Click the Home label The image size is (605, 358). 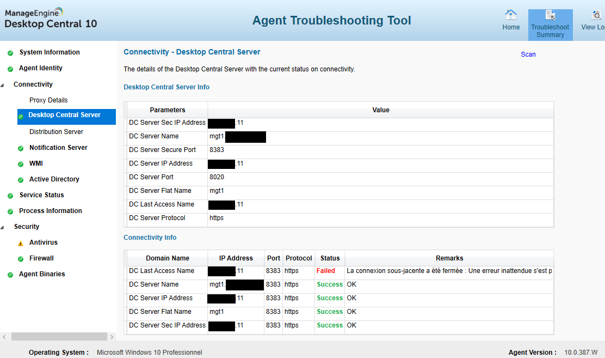tap(511, 27)
